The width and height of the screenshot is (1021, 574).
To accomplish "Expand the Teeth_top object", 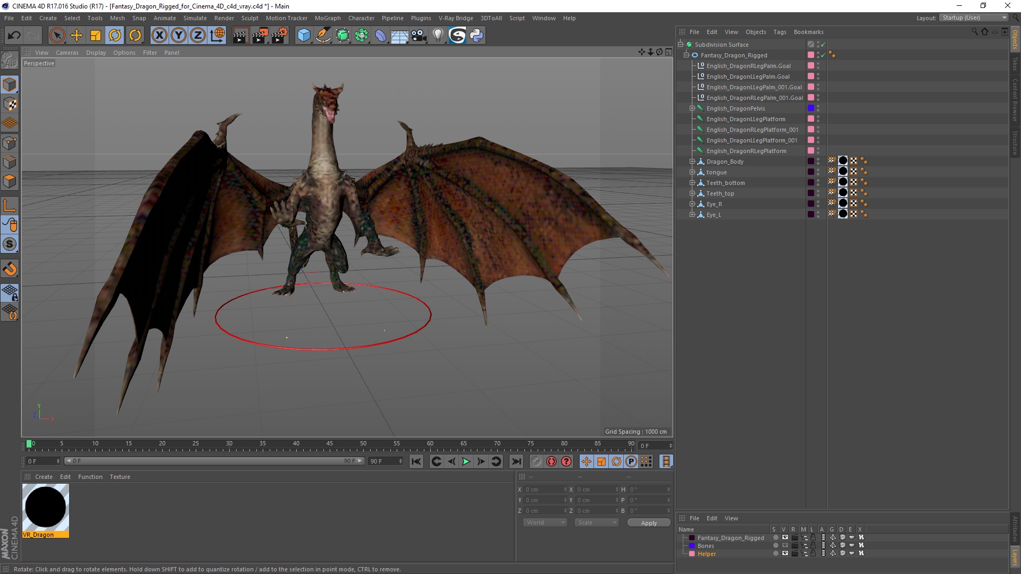I will click(692, 193).
